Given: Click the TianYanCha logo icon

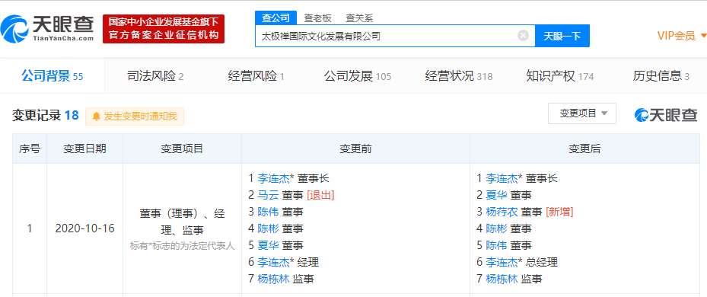Looking at the screenshot, I should pyautogui.click(x=15, y=29).
